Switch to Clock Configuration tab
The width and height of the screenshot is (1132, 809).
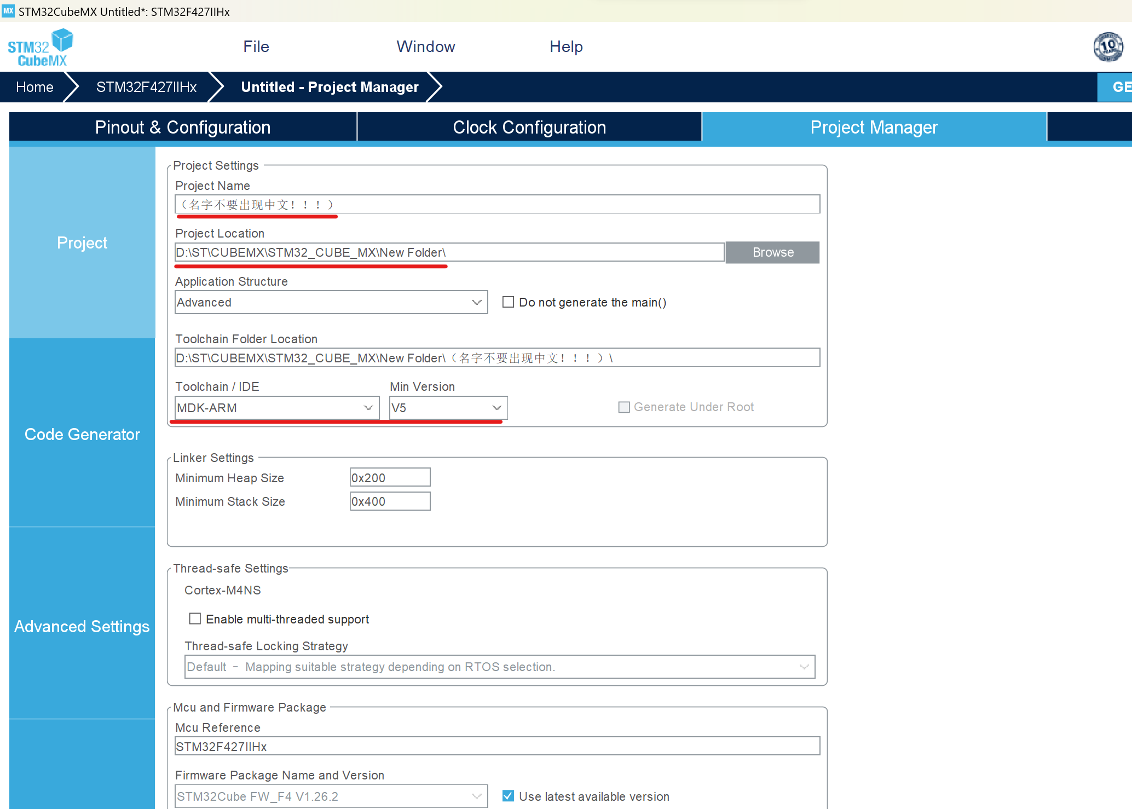click(x=529, y=127)
